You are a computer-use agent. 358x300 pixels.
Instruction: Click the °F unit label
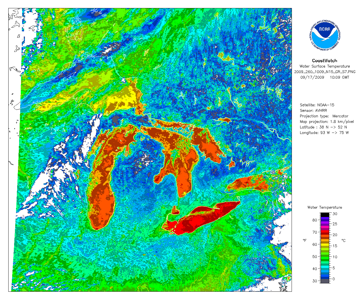coord(305,240)
